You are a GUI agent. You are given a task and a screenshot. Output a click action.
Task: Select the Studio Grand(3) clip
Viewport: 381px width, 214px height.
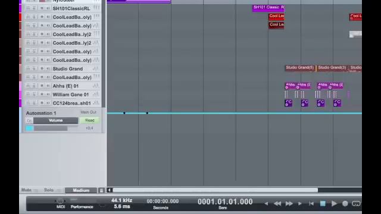pyautogui.click(x=332, y=68)
